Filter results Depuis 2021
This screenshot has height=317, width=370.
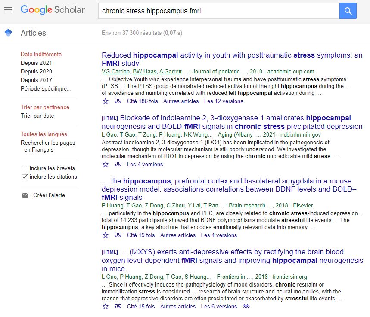pos(36,63)
